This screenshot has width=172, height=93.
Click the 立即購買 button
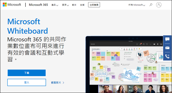94,5
